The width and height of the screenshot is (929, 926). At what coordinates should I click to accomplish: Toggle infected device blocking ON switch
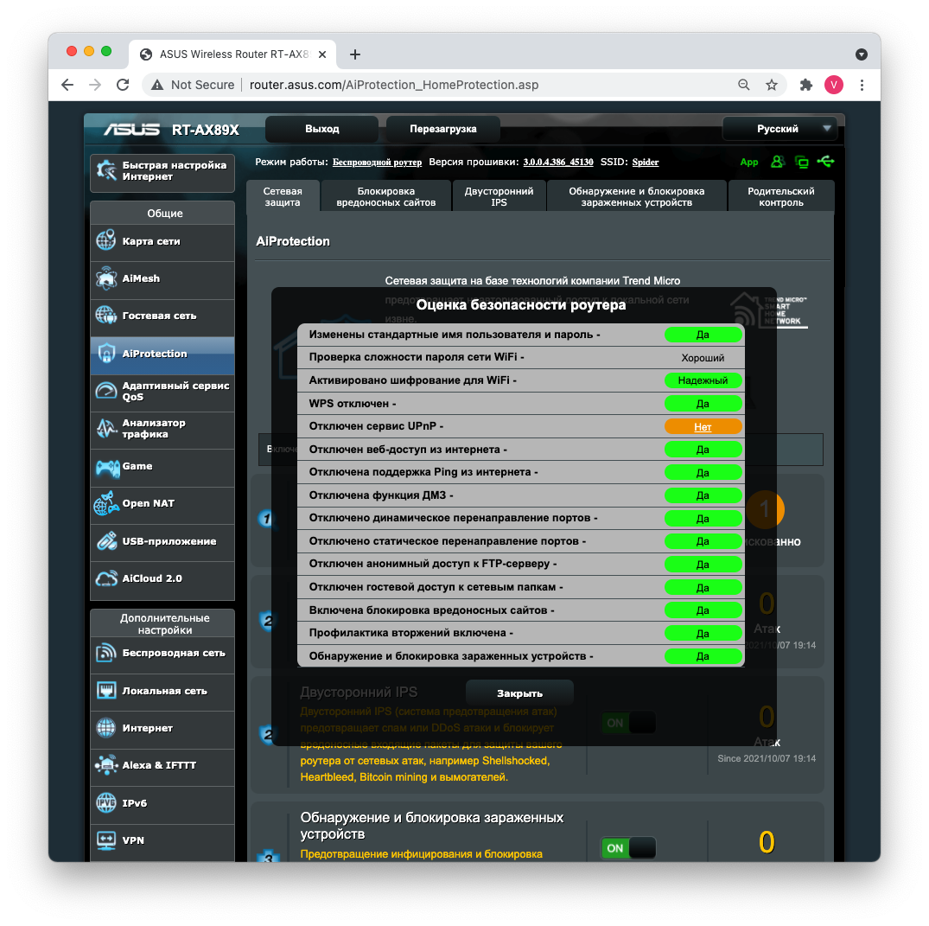(628, 847)
